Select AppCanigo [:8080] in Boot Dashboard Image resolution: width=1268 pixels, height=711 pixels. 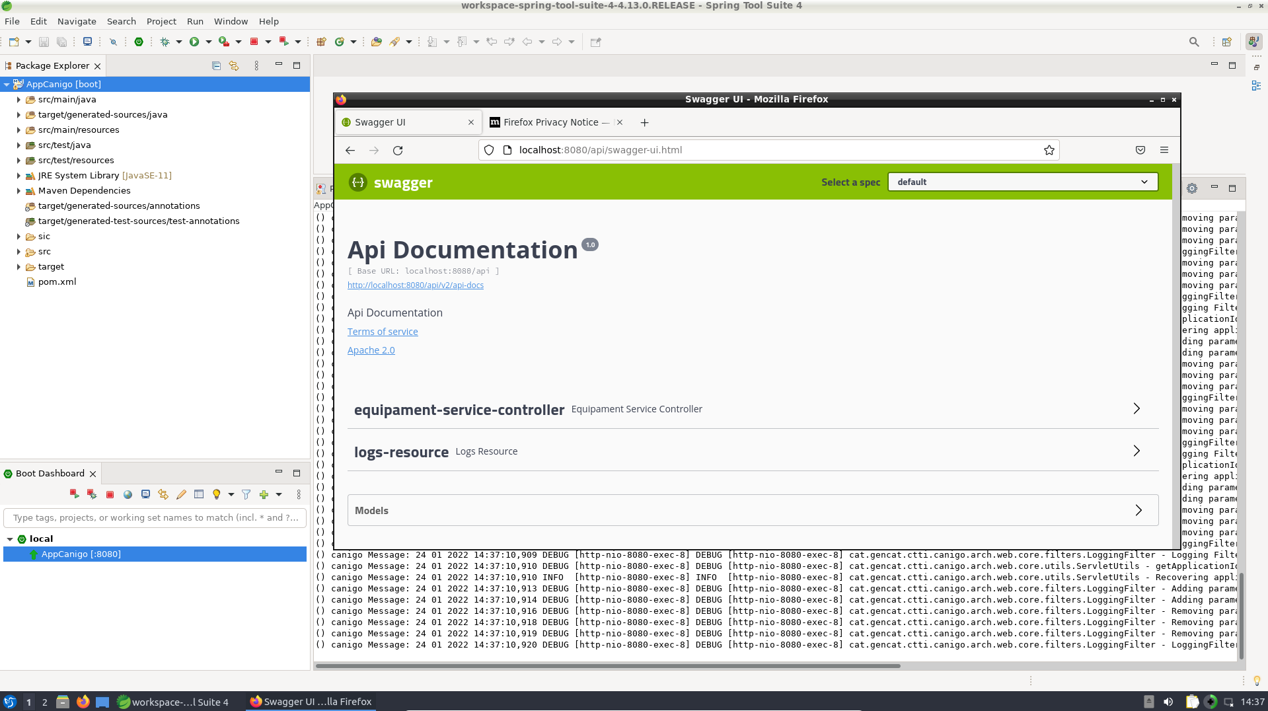tap(155, 554)
